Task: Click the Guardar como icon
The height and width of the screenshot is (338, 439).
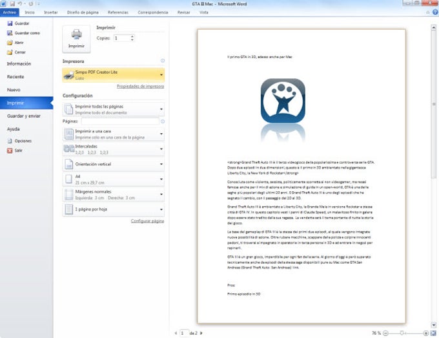Action: [x=10, y=33]
